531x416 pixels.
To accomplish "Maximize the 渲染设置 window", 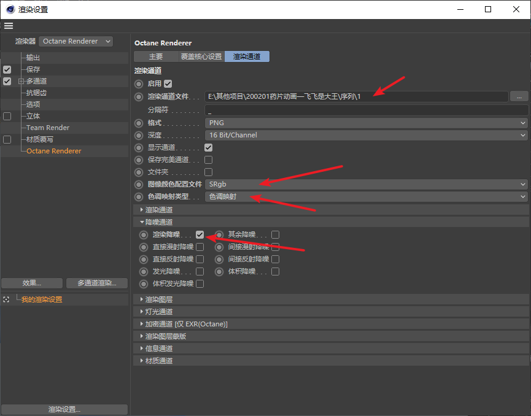I will [488, 9].
